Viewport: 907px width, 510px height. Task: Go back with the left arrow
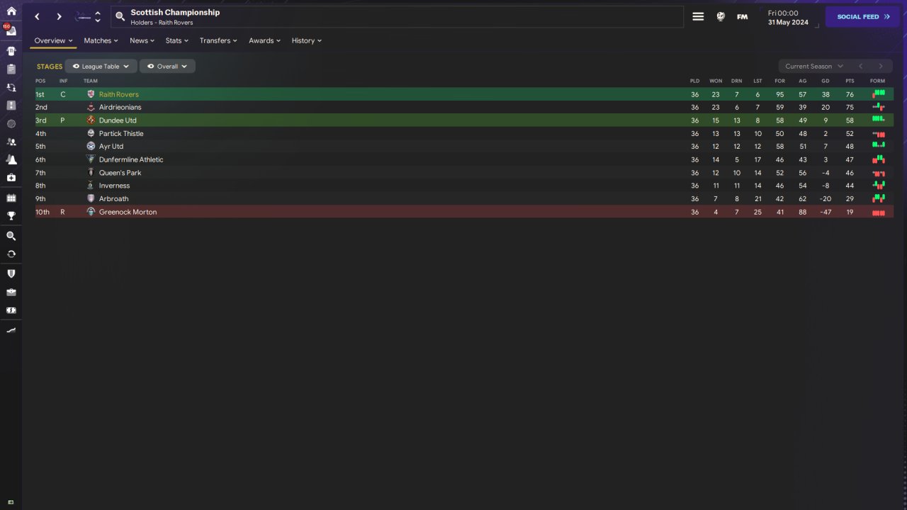(x=38, y=16)
